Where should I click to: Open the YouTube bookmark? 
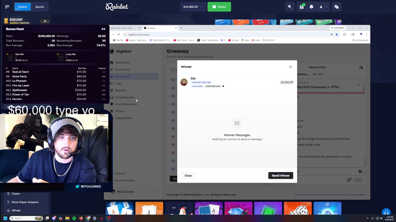click(x=233, y=40)
